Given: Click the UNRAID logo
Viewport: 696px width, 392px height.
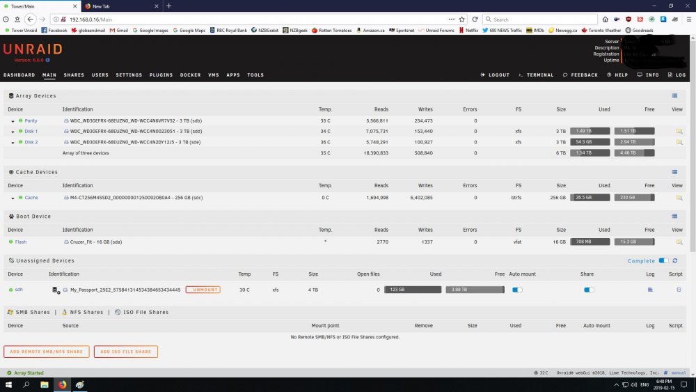Looking at the screenshot, I should pos(33,49).
